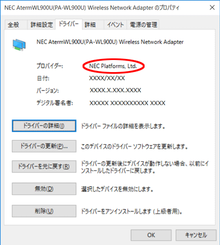Close the properties dialog with X
The height and width of the screenshot is (245, 220).
click(212, 8)
